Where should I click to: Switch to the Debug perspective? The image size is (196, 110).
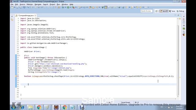click(x=180, y=11)
